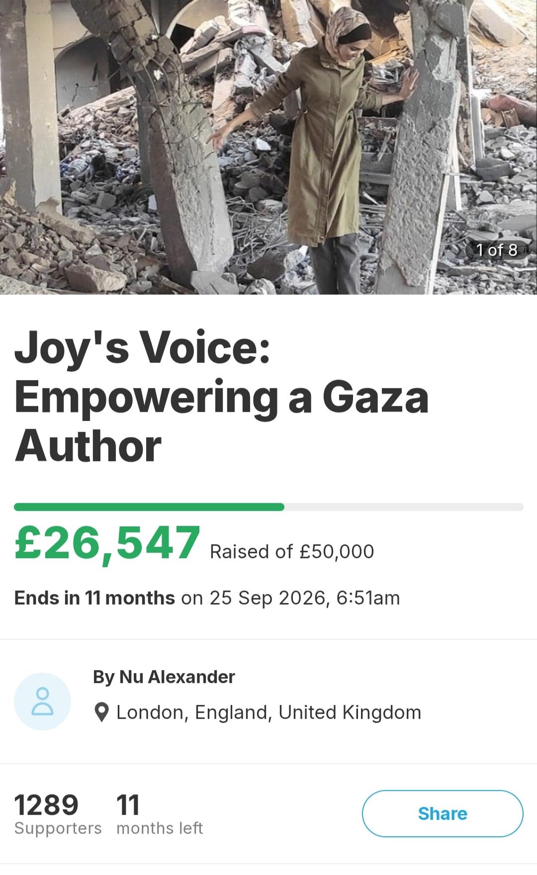Tap the "months left" label

[160, 828]
